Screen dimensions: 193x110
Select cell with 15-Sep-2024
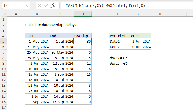pyautogui.click(x=61, y=102)
